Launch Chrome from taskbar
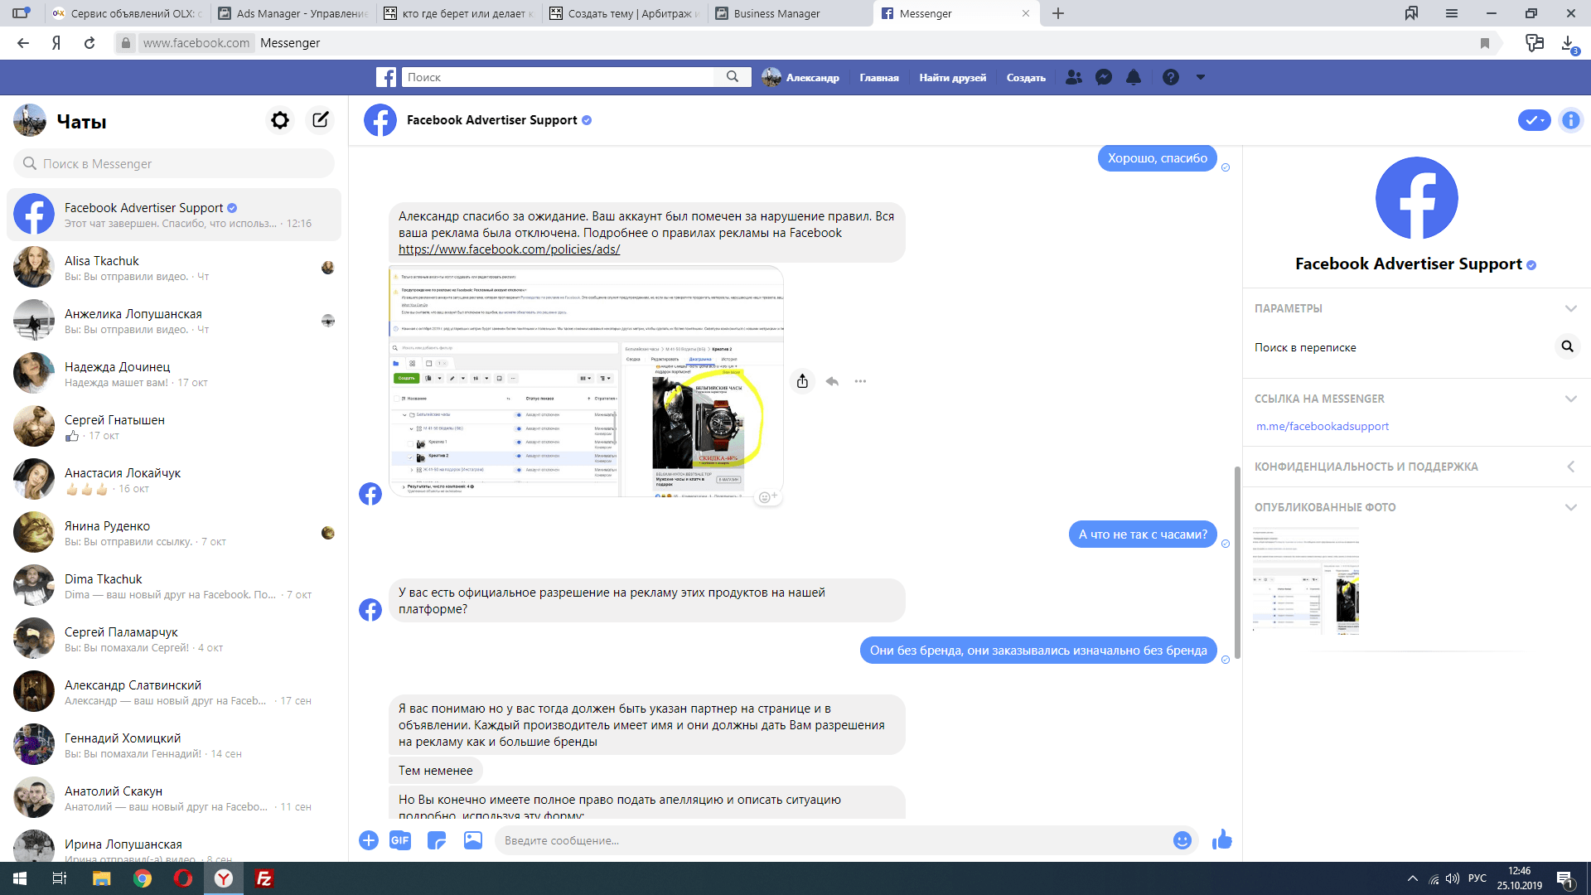Screen dimensions: 1591x895 pos(143,878)
